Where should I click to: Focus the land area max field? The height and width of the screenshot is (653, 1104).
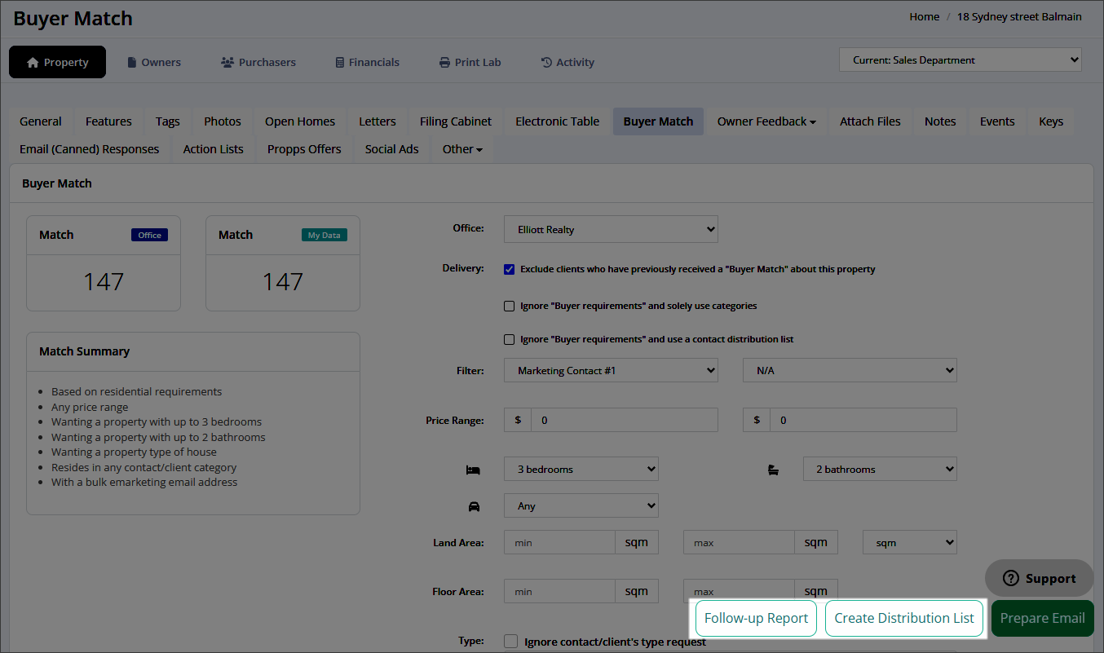click(739, 542)
